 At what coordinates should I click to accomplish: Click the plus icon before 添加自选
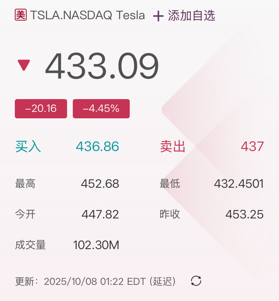pyautogui.click(x=158, y=16)
